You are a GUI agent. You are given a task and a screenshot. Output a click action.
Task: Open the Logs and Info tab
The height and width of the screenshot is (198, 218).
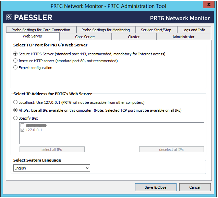tap(194, 30)
